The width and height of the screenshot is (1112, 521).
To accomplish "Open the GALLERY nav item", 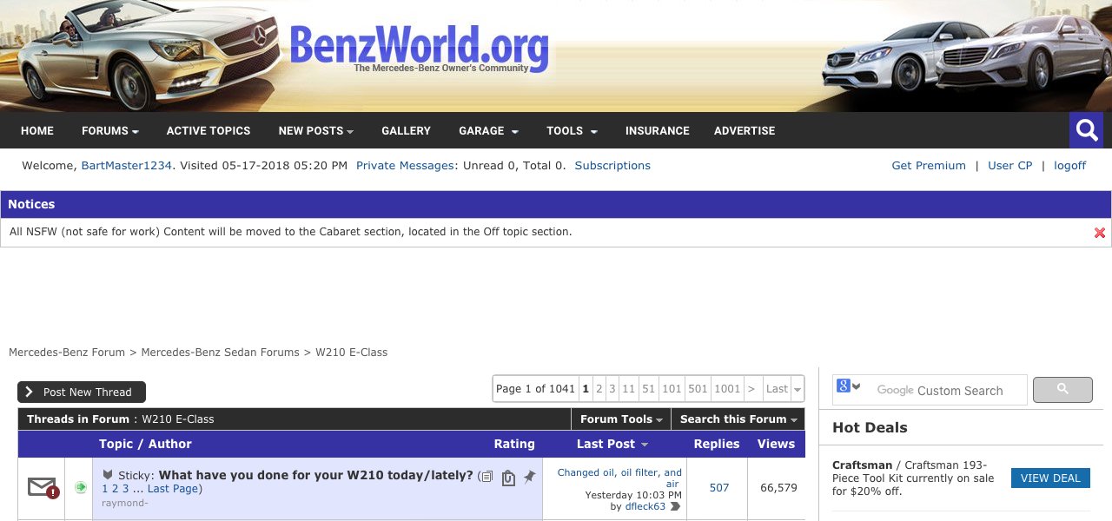I will (x=406, y=130).
